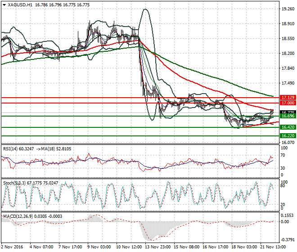Select the 10 Nov 12:00 time label
The image size is (297, 252).
pyautogui.click(x=129, y=247)
